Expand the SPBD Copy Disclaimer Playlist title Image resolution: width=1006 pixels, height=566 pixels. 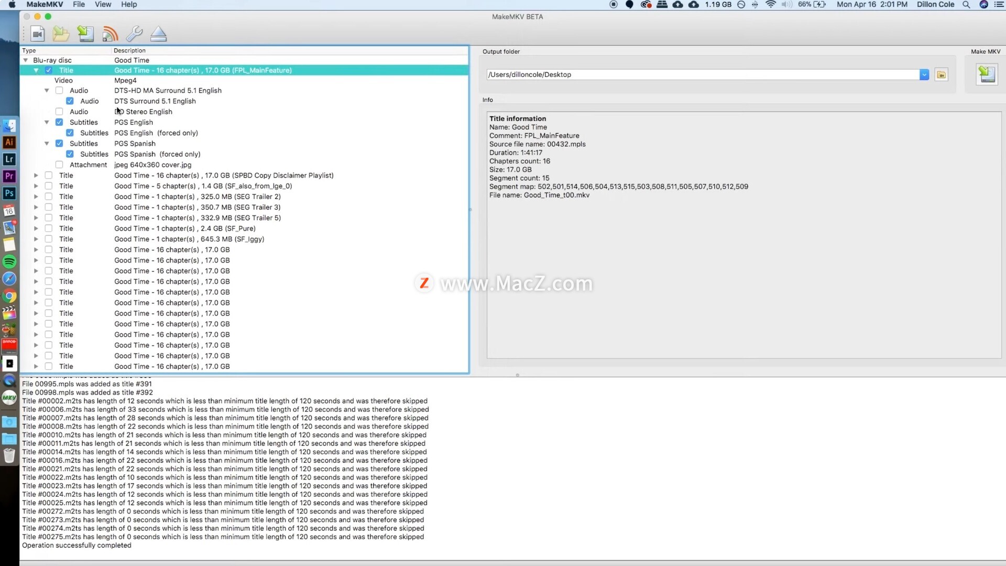(x=36, y=176)
